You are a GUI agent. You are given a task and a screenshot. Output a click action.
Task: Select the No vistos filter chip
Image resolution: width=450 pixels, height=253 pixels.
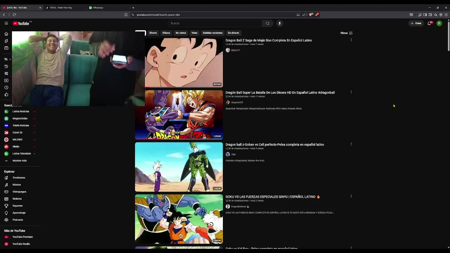coord(181,33)
